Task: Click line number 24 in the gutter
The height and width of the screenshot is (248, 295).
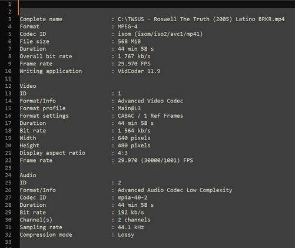Action: pos(8,175)
